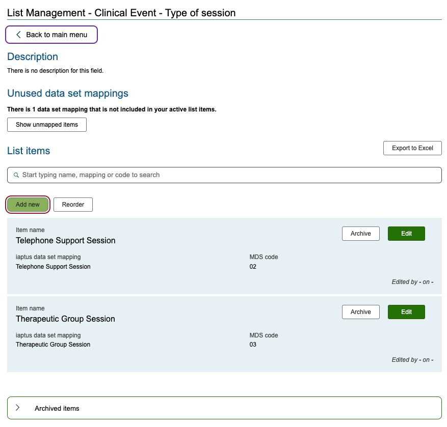Go back to main menu
The image size is (447, 427).
click(51, 35)
